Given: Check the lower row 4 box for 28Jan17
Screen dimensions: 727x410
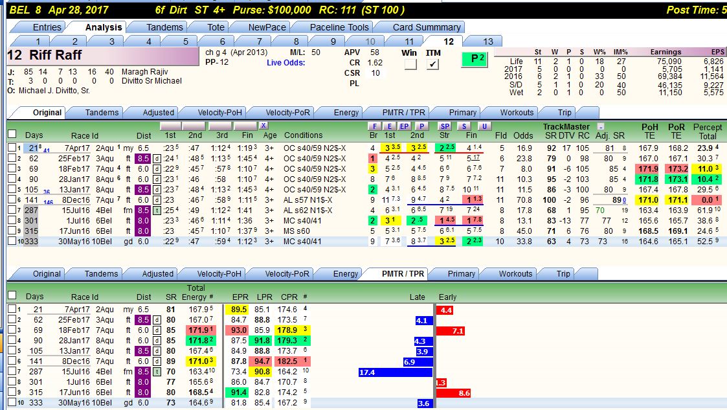Looking at the screenshot, I should (12, 340).
